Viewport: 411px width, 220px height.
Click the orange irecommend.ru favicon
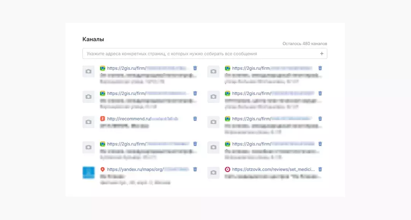pos(102,119)
